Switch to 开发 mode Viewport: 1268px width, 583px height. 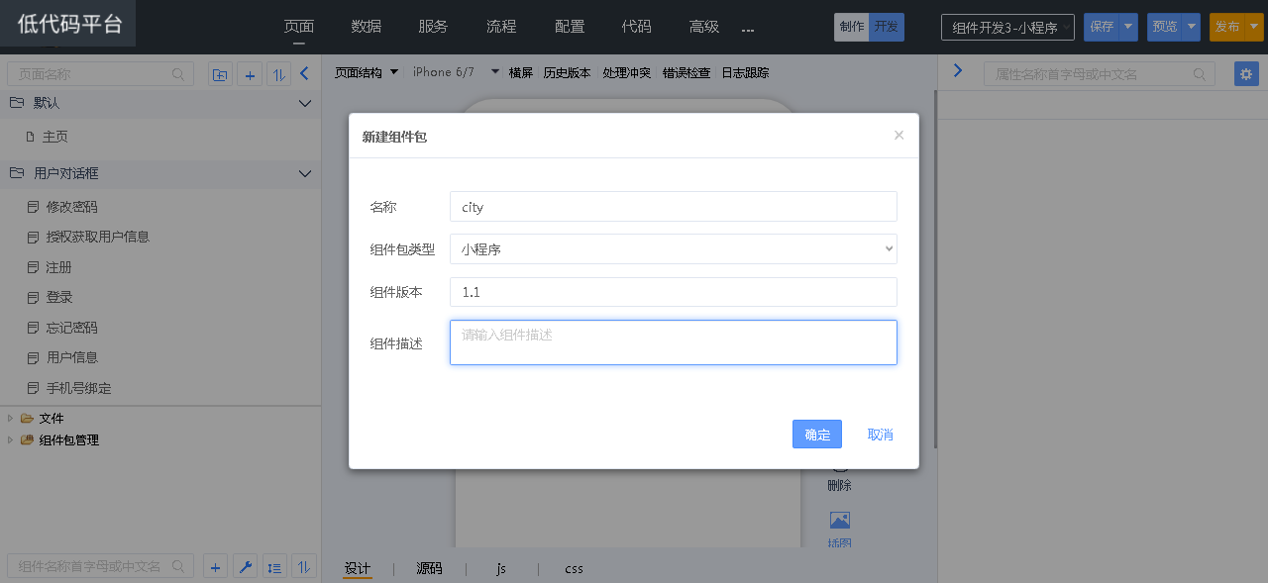coord(887,27)
